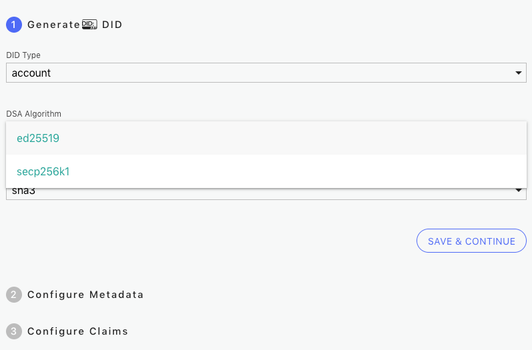Open the DID Type dropdown showing account
Viewport: 532px width, 350px height.
pos(266,73)
